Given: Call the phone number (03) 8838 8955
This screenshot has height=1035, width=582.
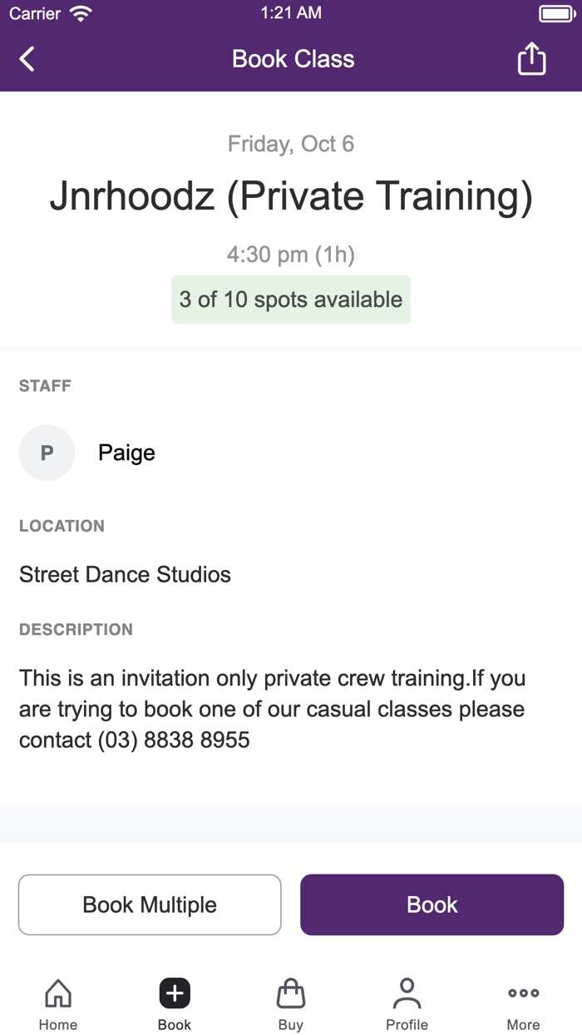Looking at the screenshot, I should click(175, 740).
